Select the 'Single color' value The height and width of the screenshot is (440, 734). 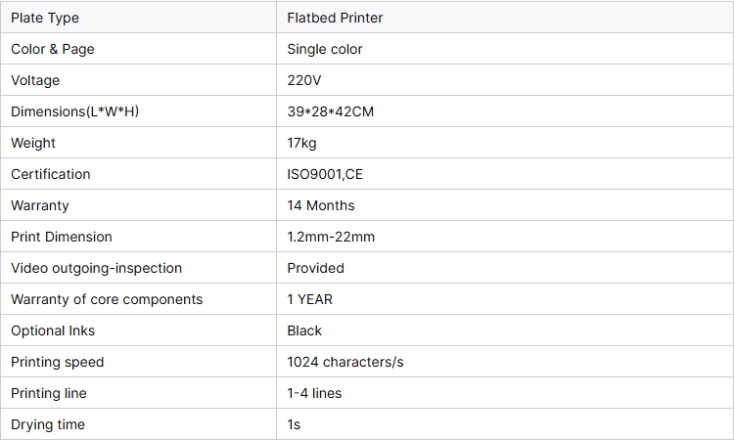click(325, 49)
